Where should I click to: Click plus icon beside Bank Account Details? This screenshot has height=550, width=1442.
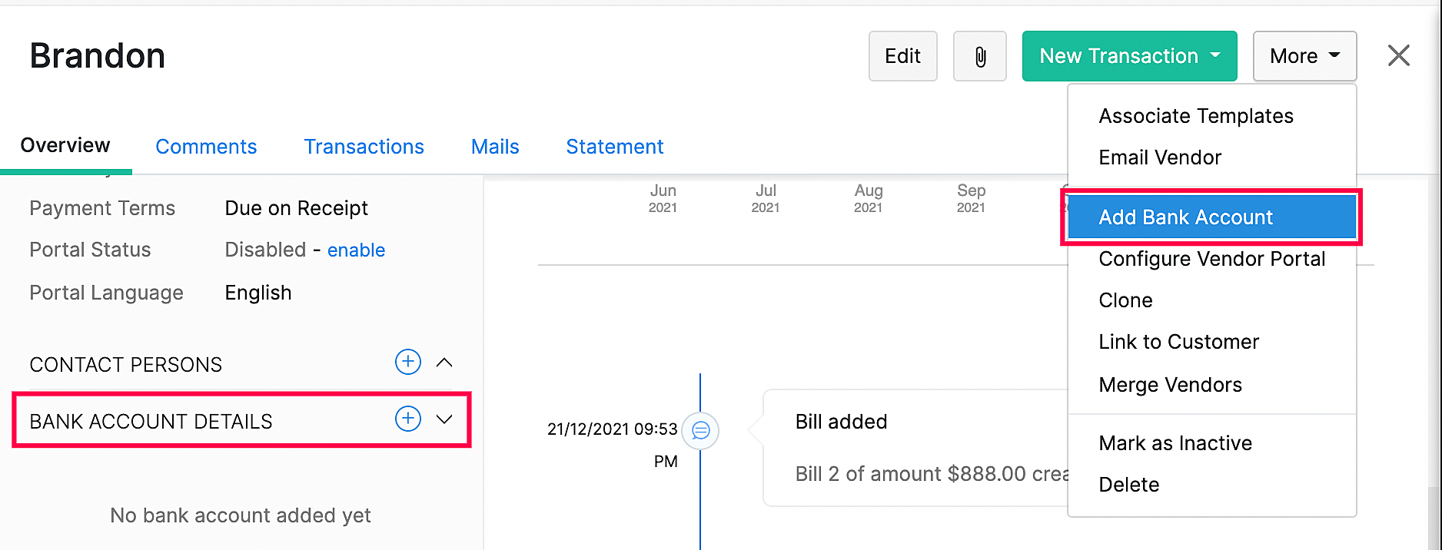407,419
